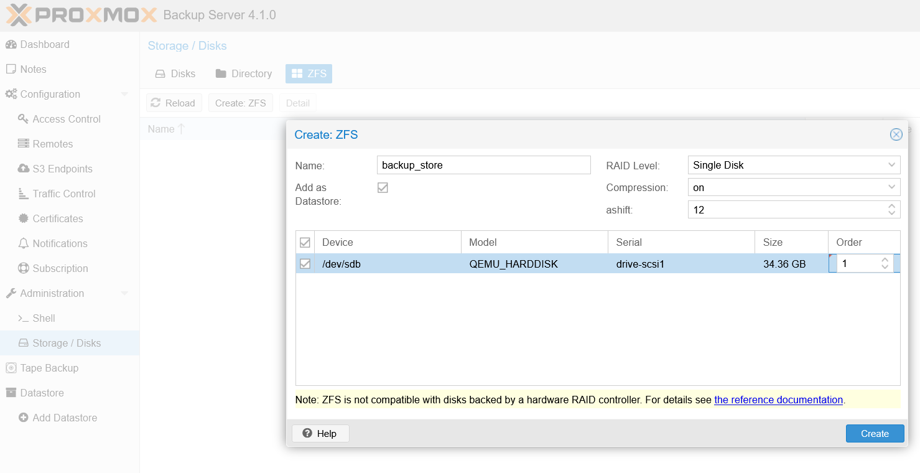The height and width of the screenshot is (473, 920).
Task: Select the ZFS tab
Action: pyautogui.click(x=309, y=73)
